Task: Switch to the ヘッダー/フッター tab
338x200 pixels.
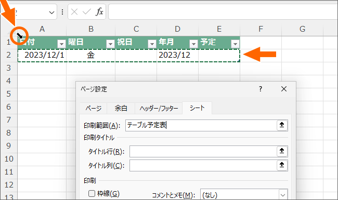Action: coord(159,108)
